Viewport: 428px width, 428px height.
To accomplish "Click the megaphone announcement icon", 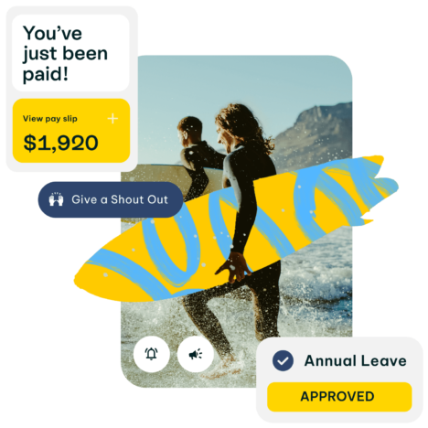I will tap(196, 354).
